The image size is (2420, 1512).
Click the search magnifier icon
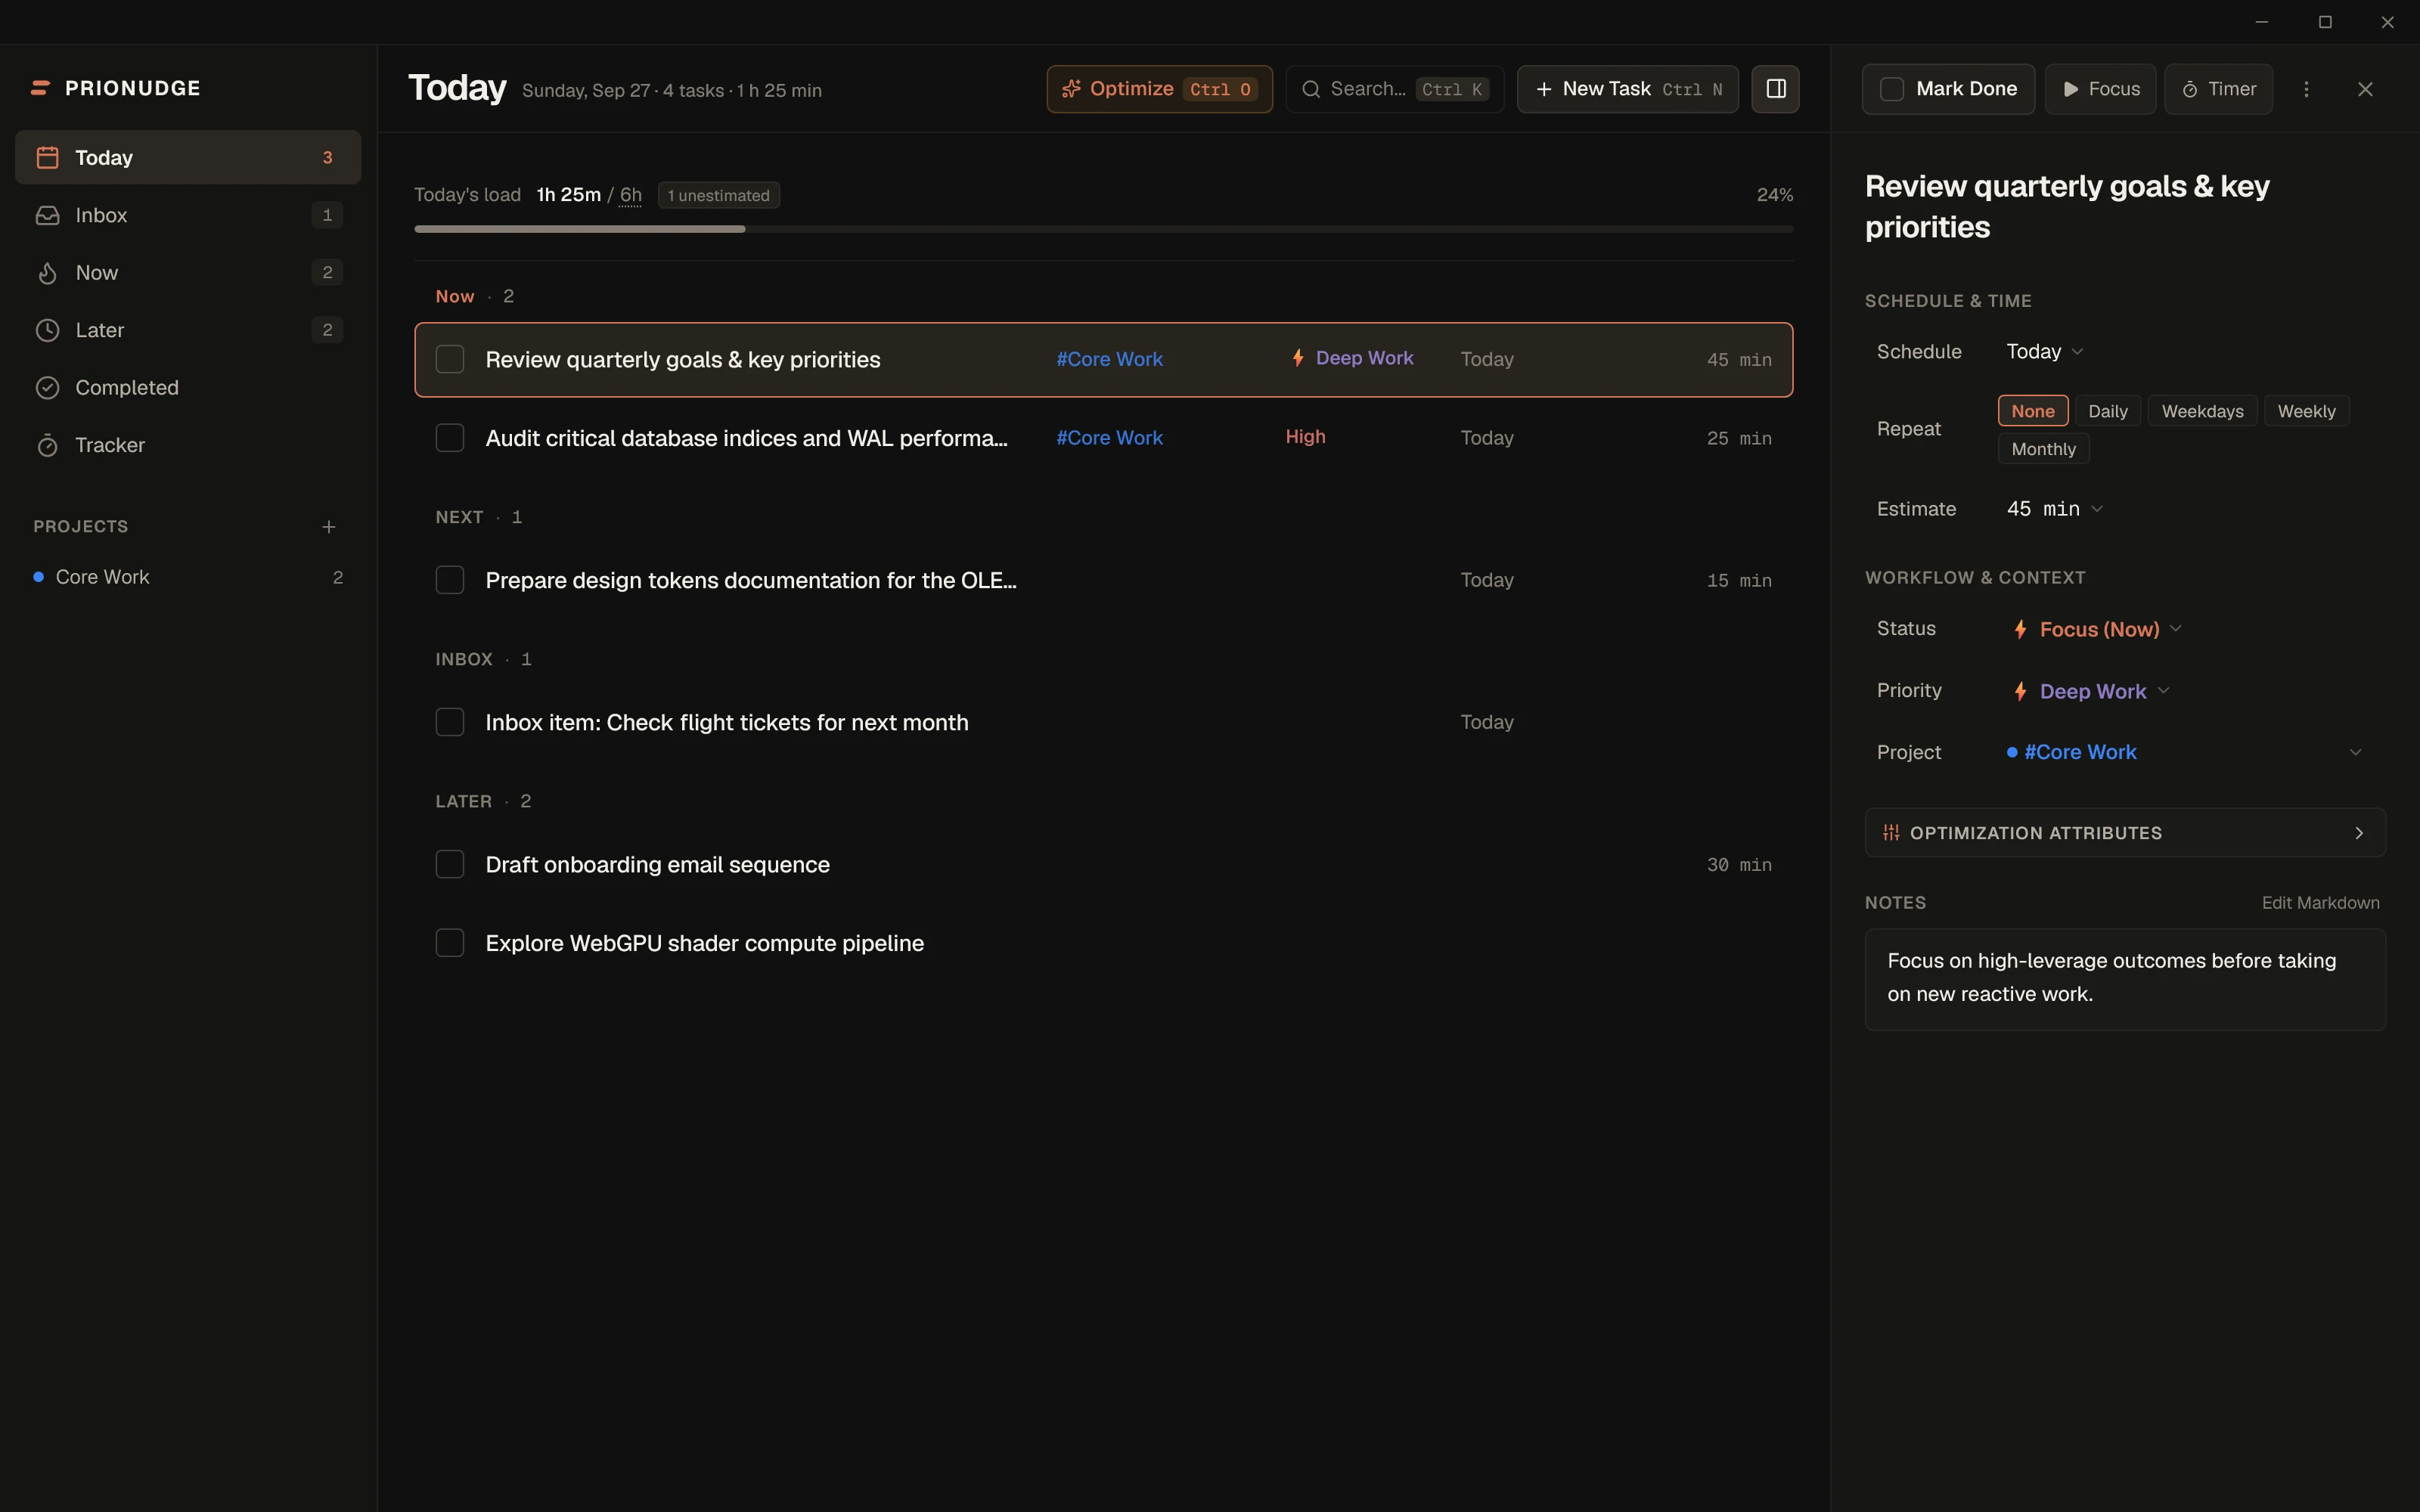pyautogui.click(x=1311, y=89)
